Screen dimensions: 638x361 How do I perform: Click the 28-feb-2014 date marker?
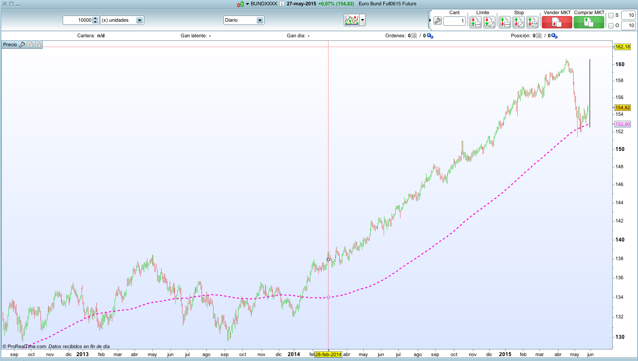[x=328, y=354]
